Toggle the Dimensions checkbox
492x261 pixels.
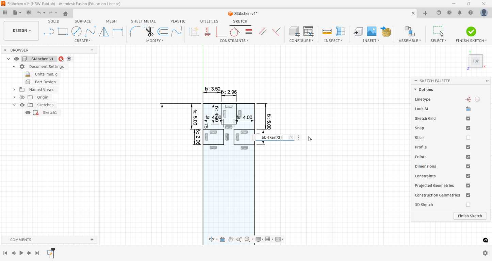click(468, 166)
